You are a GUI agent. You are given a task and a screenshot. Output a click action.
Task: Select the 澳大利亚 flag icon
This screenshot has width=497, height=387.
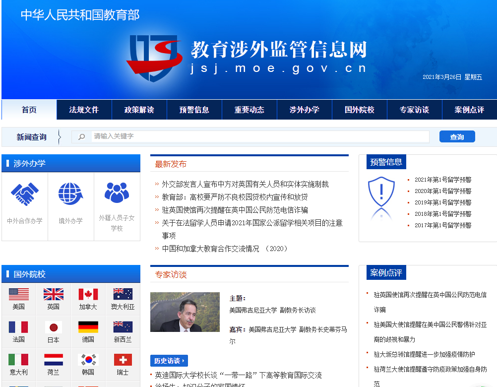123,294
